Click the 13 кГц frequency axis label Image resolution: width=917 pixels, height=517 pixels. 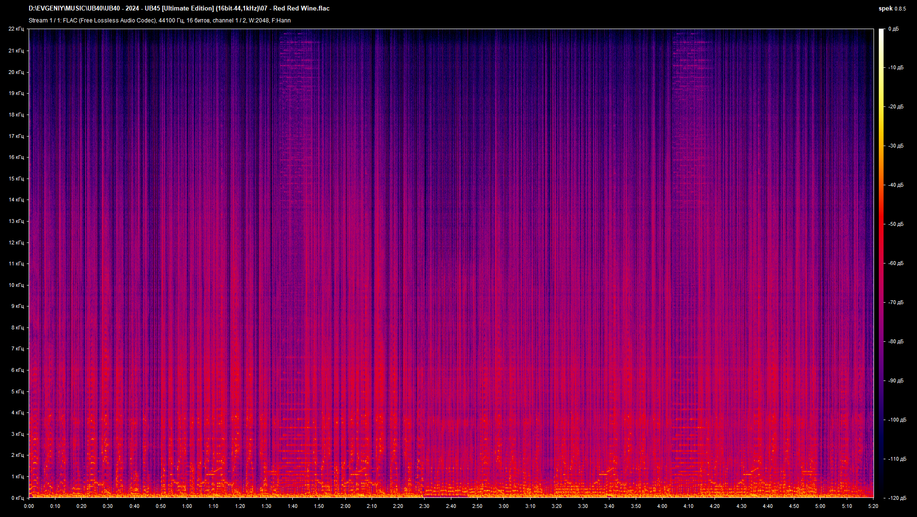click(16, 221)
